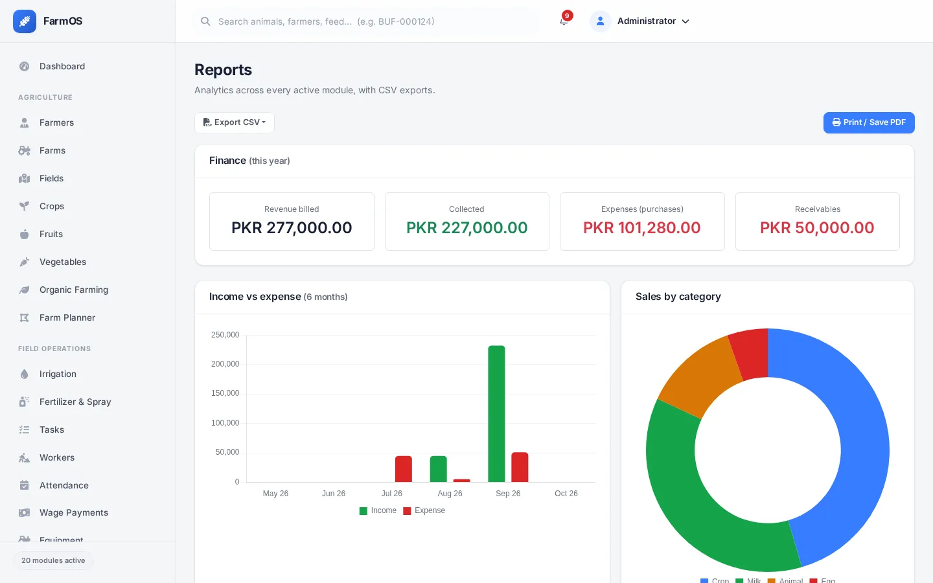Open Dashboard from the sidebar

coord(88,66)
